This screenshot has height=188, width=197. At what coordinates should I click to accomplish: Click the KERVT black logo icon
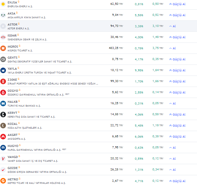coord(3,115)
